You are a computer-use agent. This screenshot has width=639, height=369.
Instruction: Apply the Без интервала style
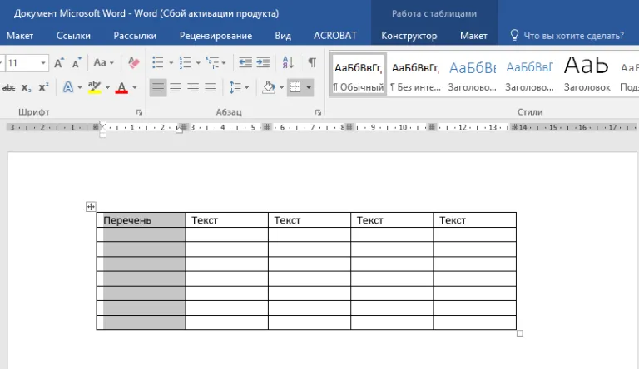415,74
